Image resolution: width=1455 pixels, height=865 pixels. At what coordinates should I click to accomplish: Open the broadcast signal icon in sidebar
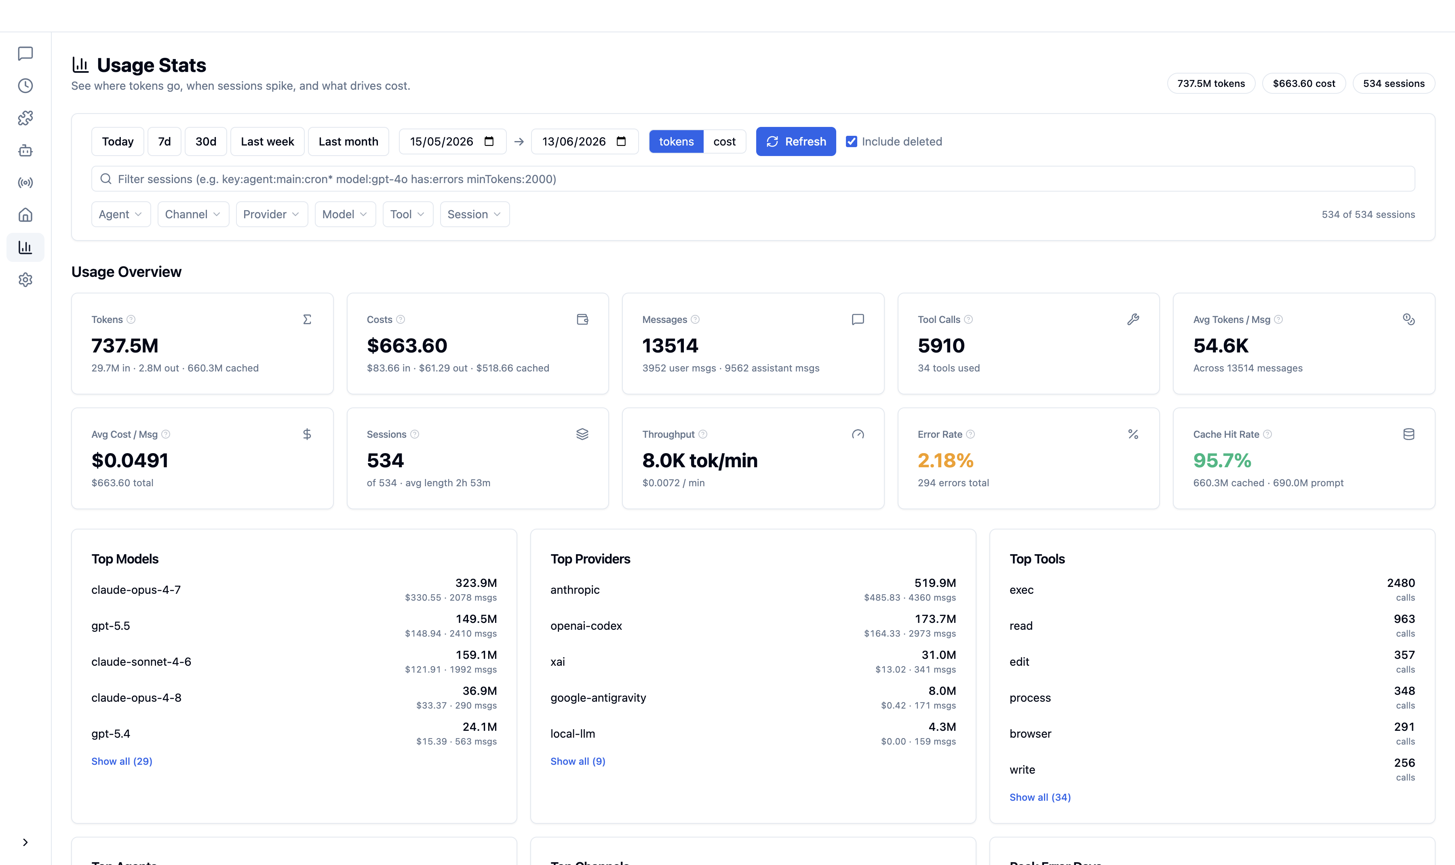[x=25, y=182]
